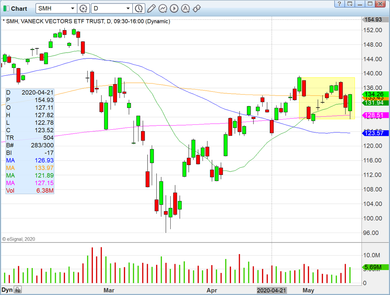390x295 pixels.
Task: Click the SMH VANECK VECTORS chart title
Action: tap(86, 21)
